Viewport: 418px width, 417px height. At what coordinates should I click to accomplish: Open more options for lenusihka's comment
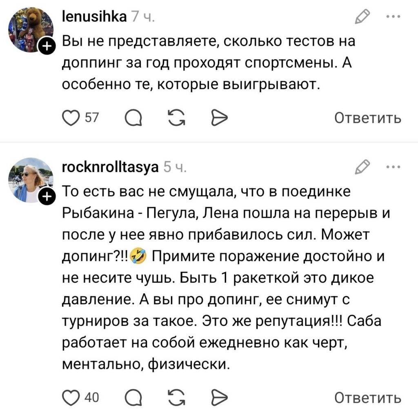tap(393, 17)
